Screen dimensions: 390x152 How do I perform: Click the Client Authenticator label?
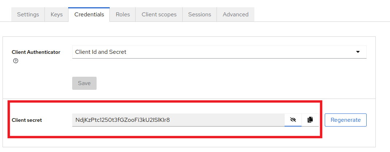pyautogui.click(x=36, y=52)
